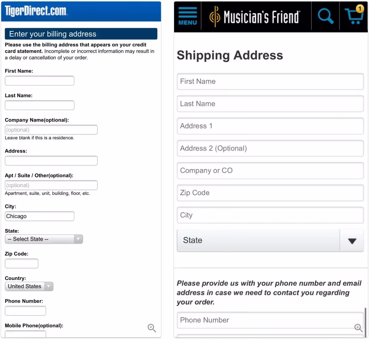Click the Address 2 (Optional) field
Image resolution: width=369 pixels, height=339 pixels.
tap(270, 148)
